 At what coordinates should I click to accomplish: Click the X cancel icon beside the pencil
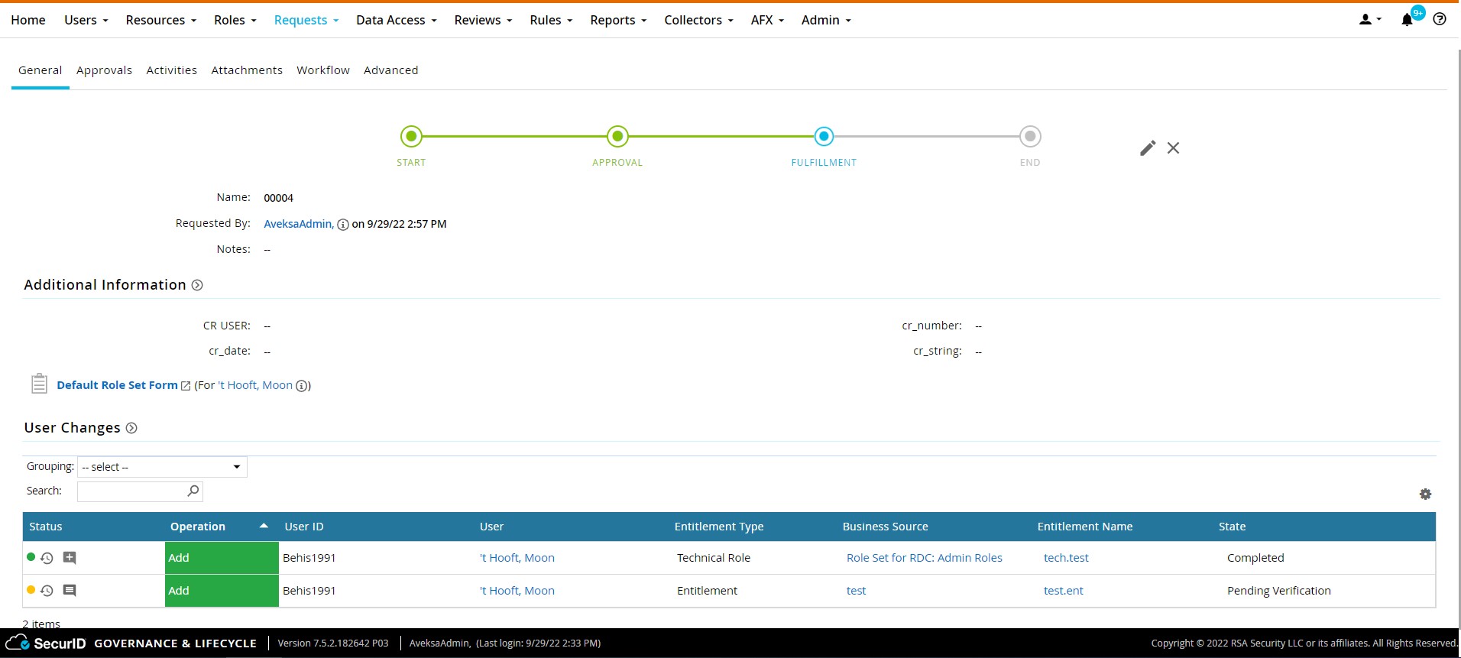tap(1173, 148)
